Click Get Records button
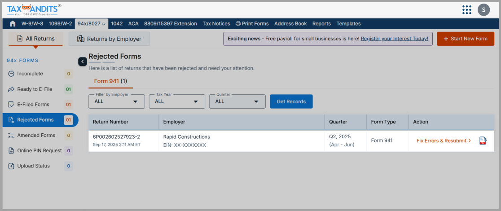Viewport: 501px width, 211px height. pos(291,101)
